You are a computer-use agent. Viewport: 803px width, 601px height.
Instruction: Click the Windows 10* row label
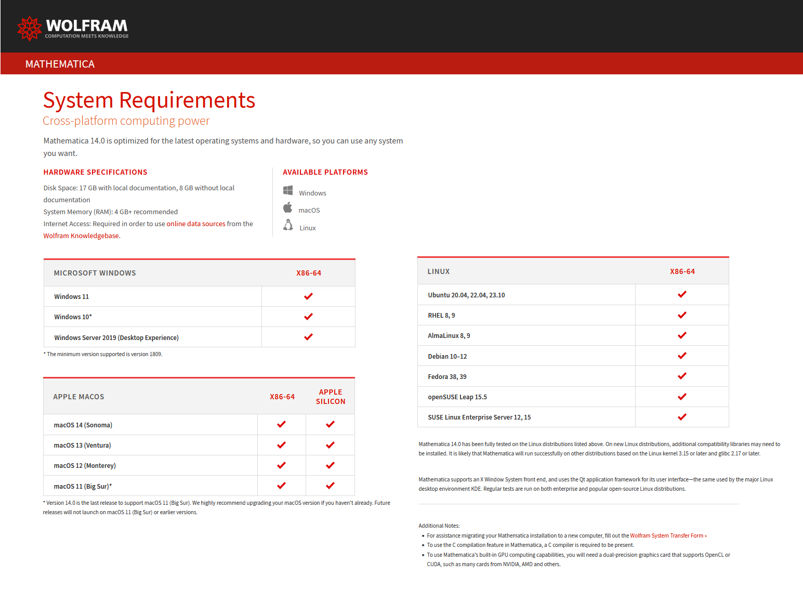73,317
